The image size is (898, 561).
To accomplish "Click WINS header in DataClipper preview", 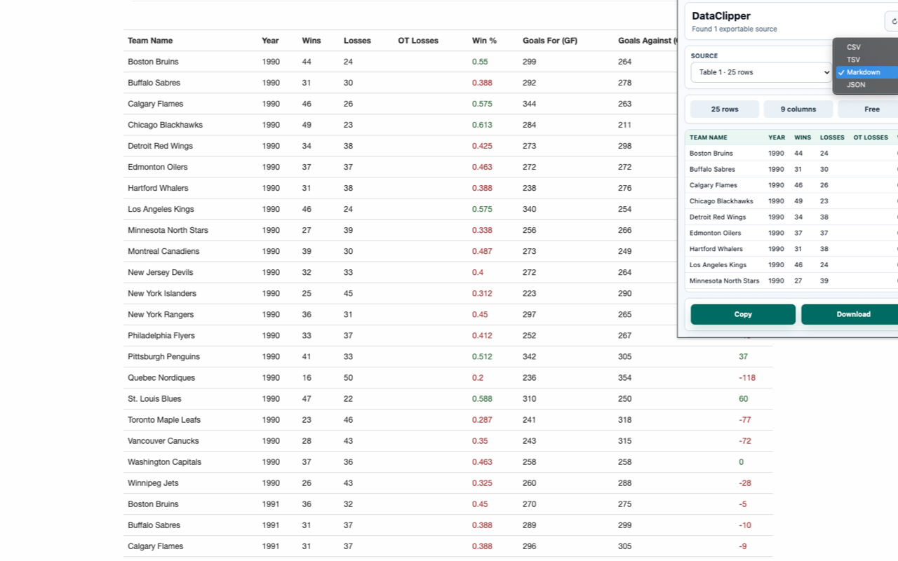I will (x=803, y=137).
